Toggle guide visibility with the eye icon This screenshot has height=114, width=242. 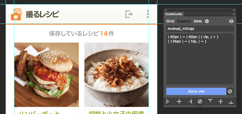(x=231, y=21)
